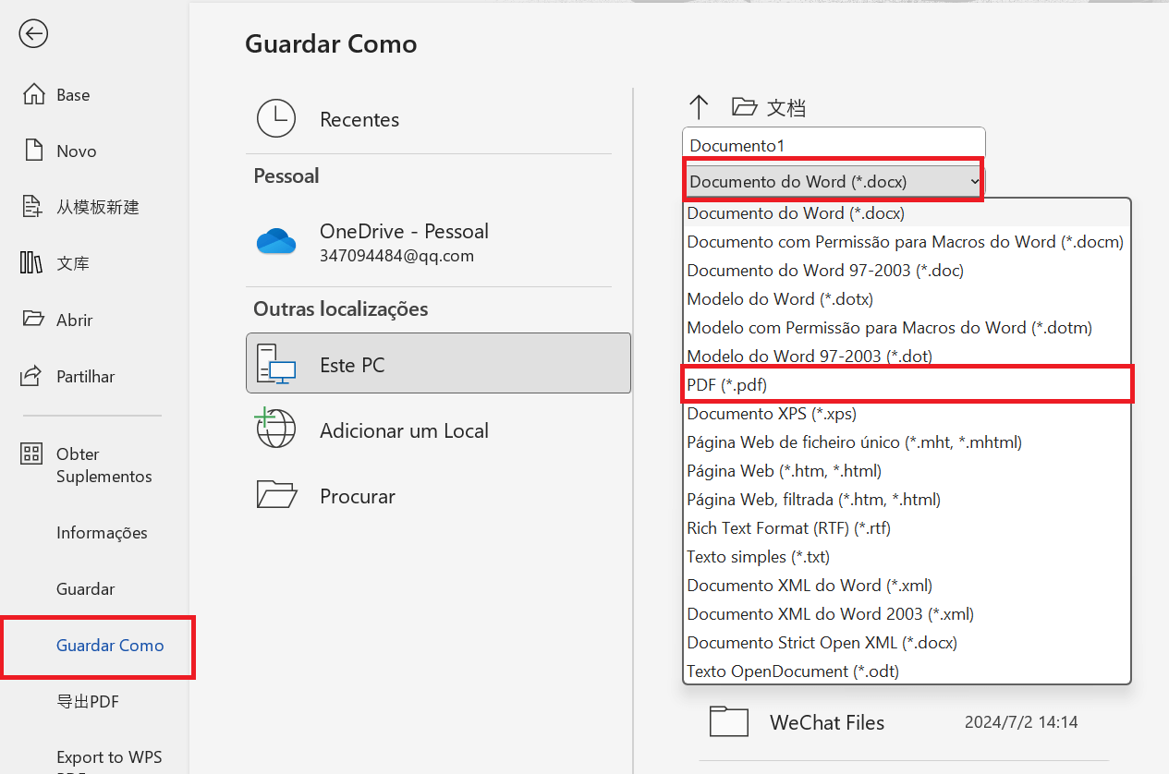Select Modelo com Macros (*.dotm) option
This screenshot has width=1169, height=774.
907,328
